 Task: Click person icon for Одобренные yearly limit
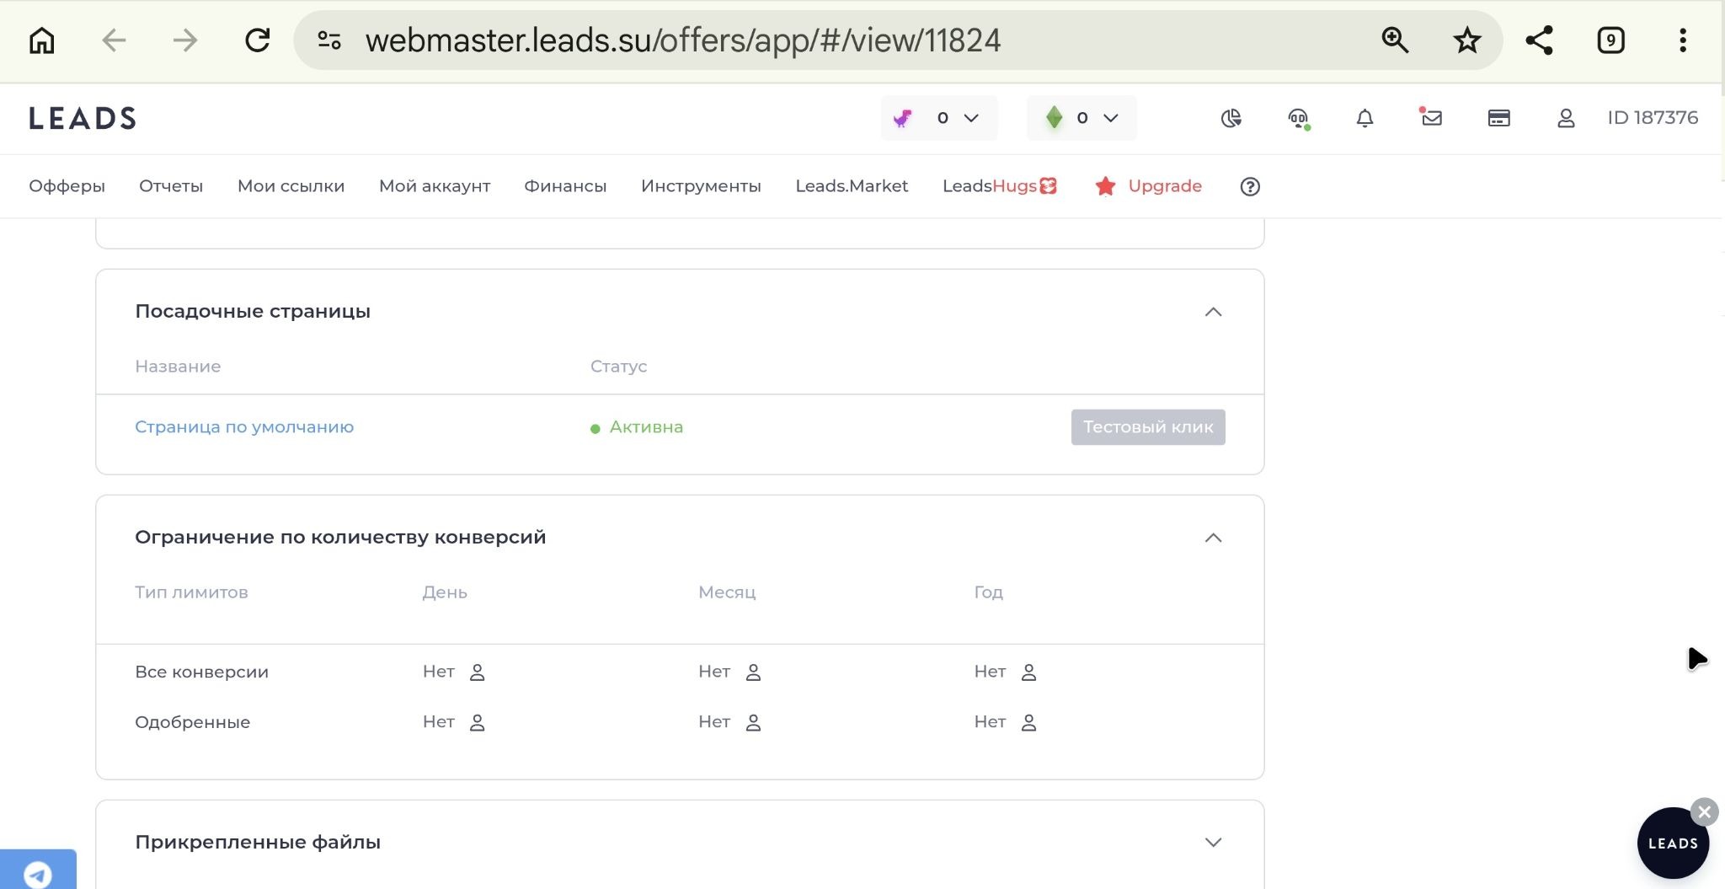coord(1029,723)
